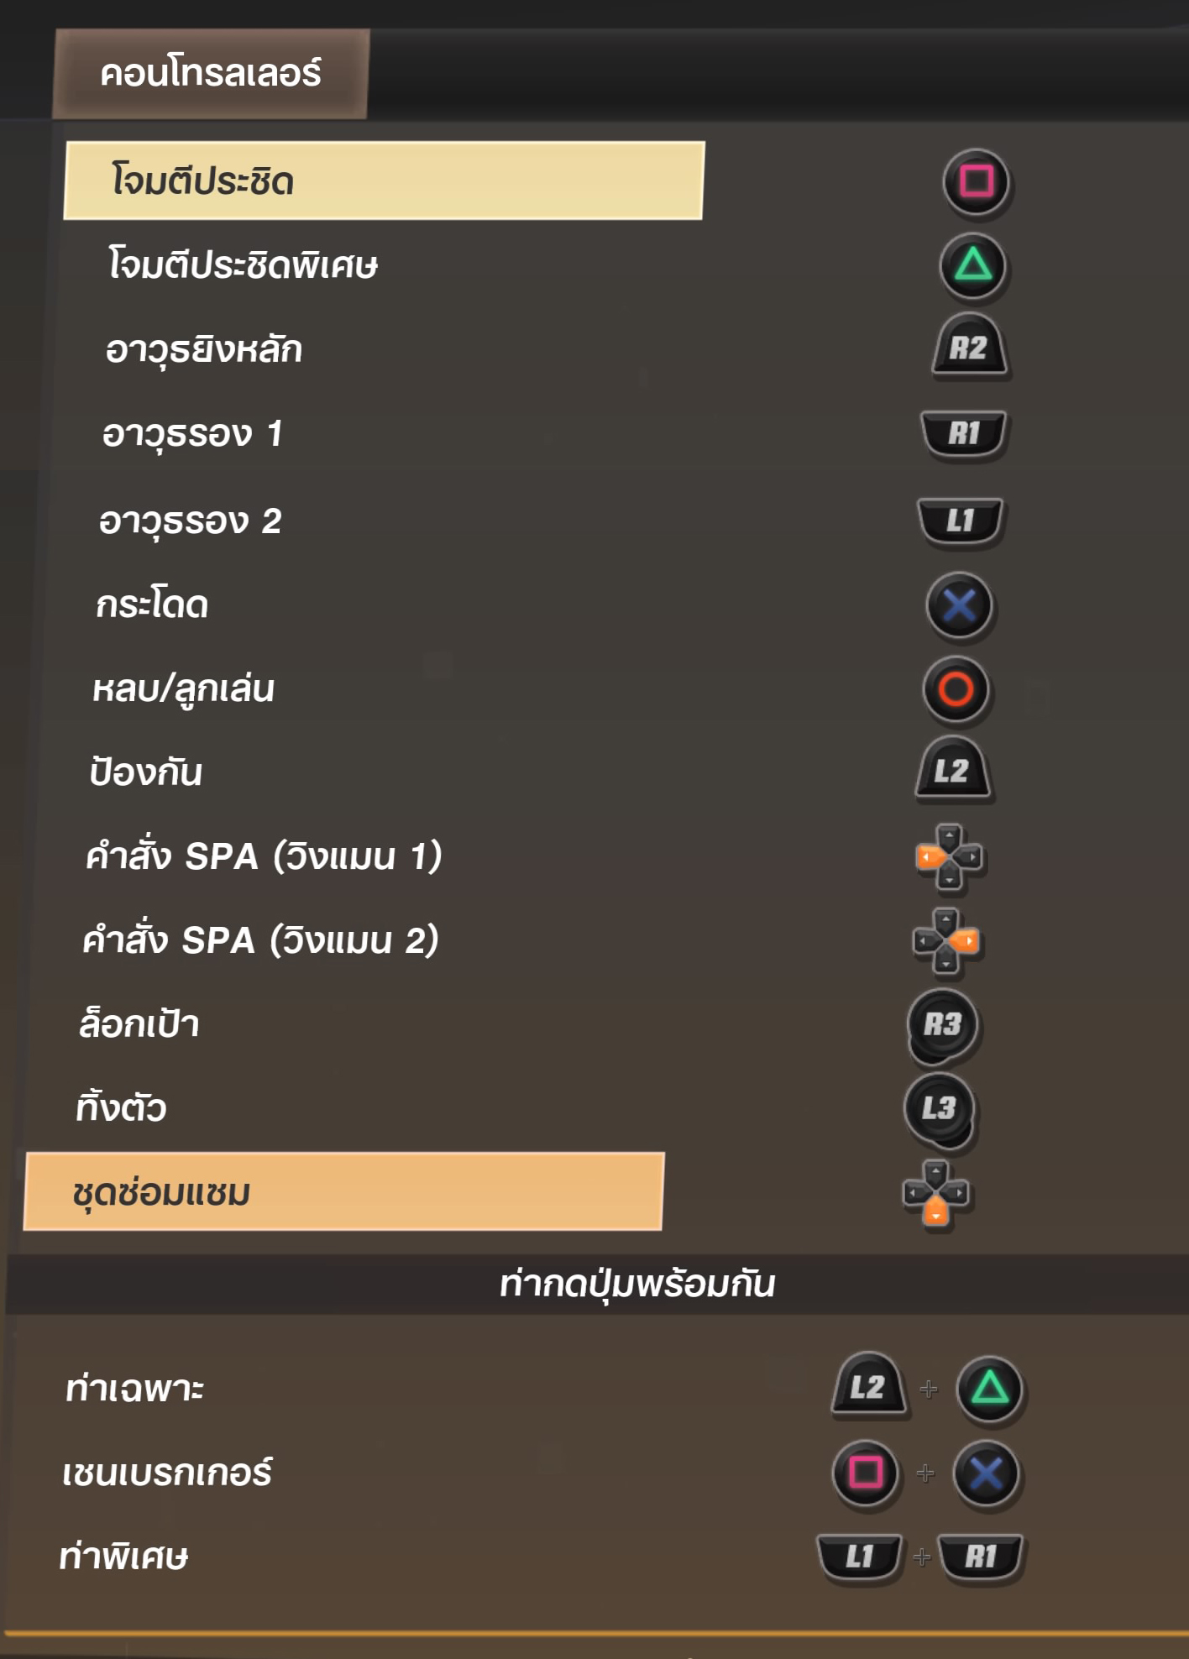Click the Circle button icon for หลบ/ลูกเล่น

956,689
